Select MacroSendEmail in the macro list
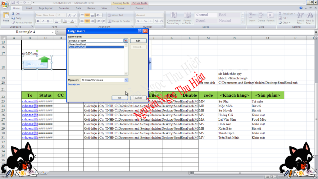The width and height of the screenshot is (318, 179). point(78,44)
